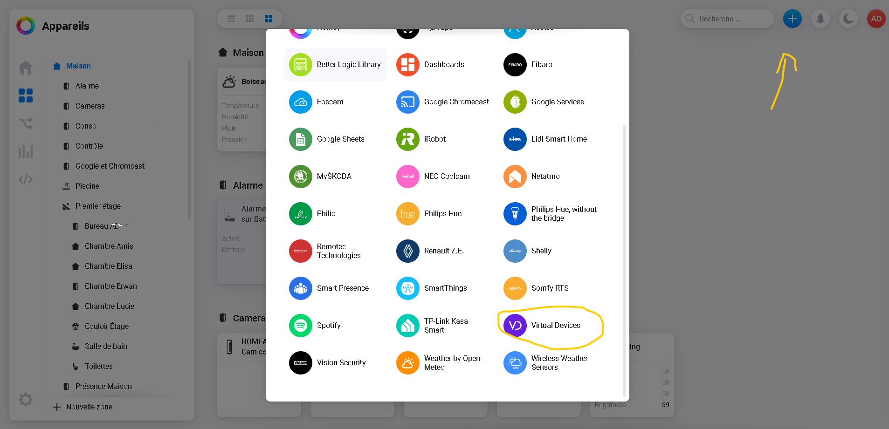Click the blue add device plus button
Image resolution: width=889 pixels, height=429 pixels.
tap(793, 19)
